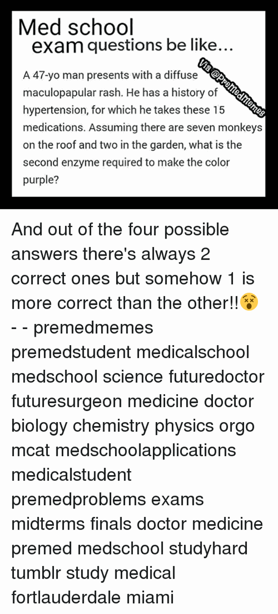Open the Med school exam meme image

(139, 105)
